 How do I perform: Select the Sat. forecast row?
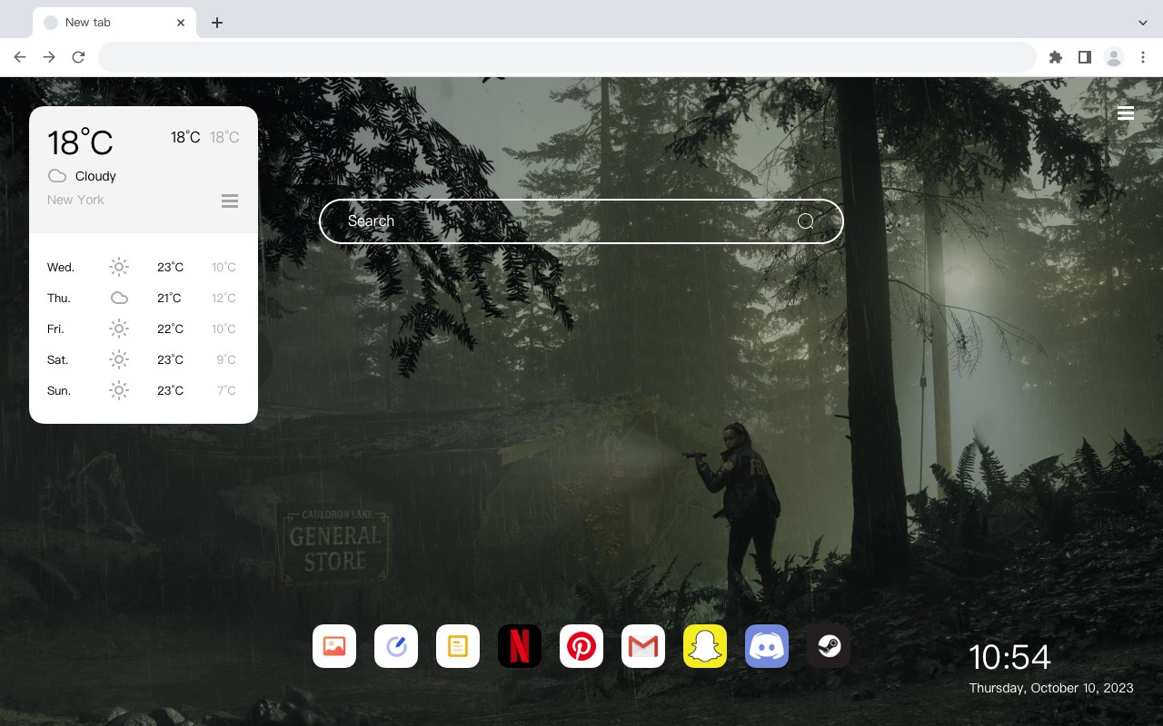pyautogui.click(x=143, y=359)
